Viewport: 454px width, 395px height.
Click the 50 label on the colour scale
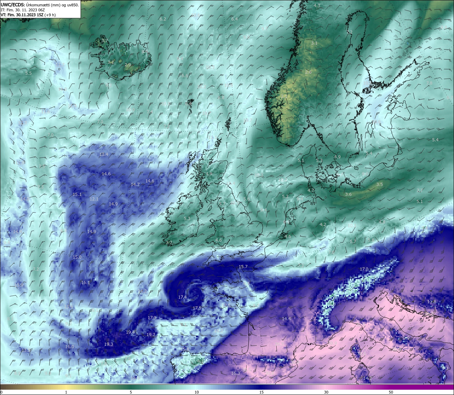(x=391, y=392)
